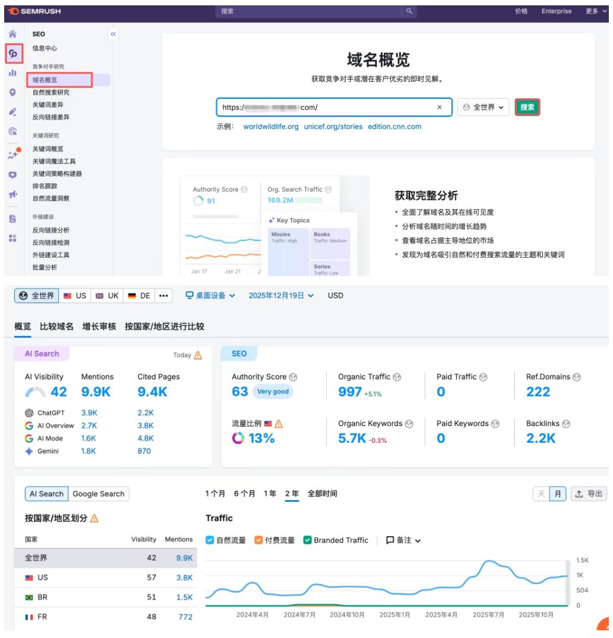Open the 2025年12月19日 date dropdown
This screenshot has width=613, height=638.
point(281,295)
